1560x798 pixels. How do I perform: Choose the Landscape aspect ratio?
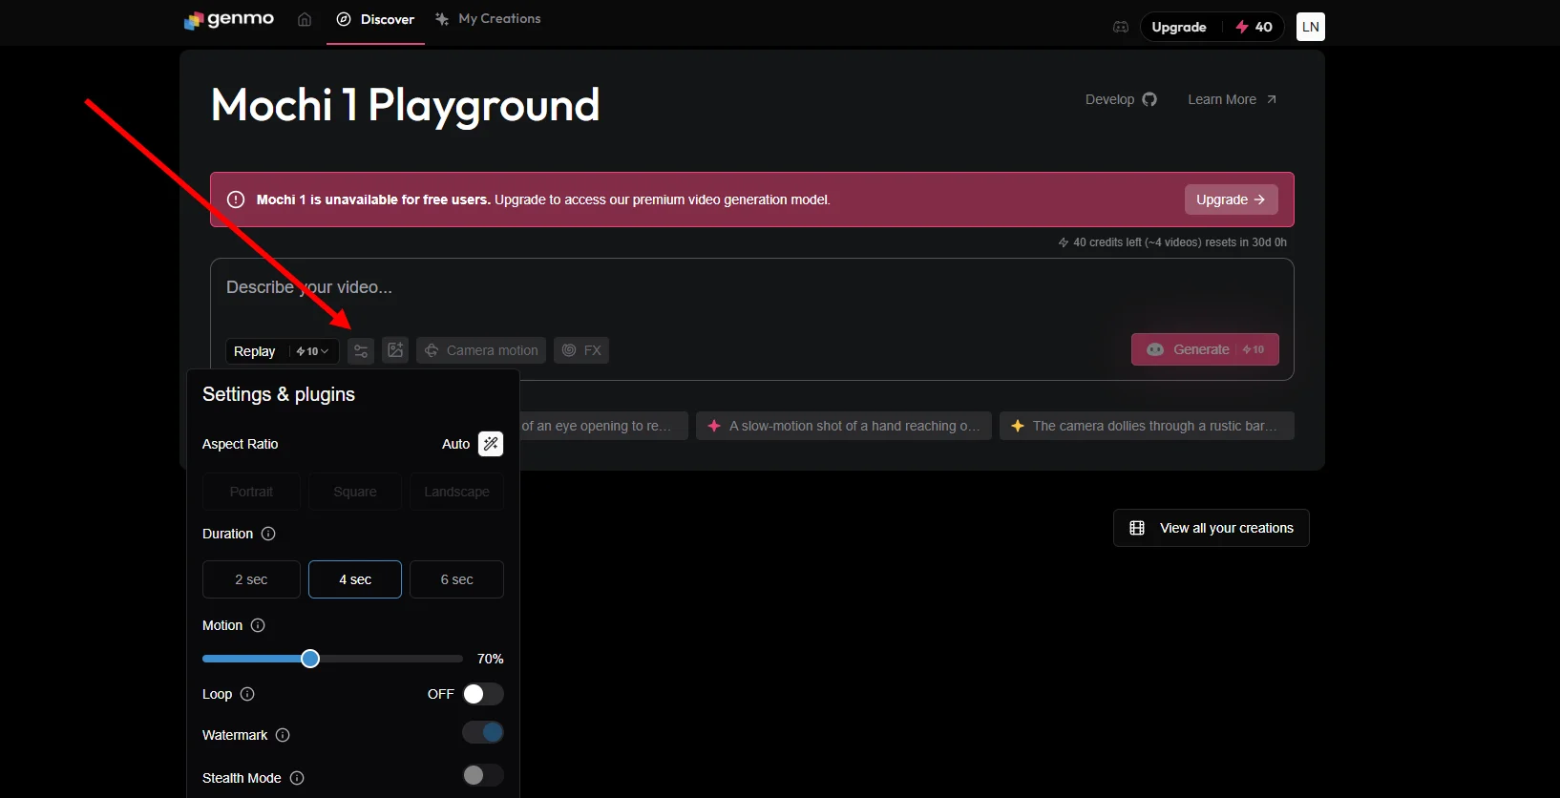coord(456,492)
